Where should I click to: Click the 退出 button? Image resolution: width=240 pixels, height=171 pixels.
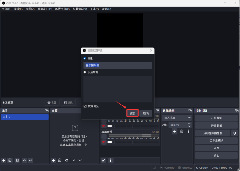tap(216, 155)
